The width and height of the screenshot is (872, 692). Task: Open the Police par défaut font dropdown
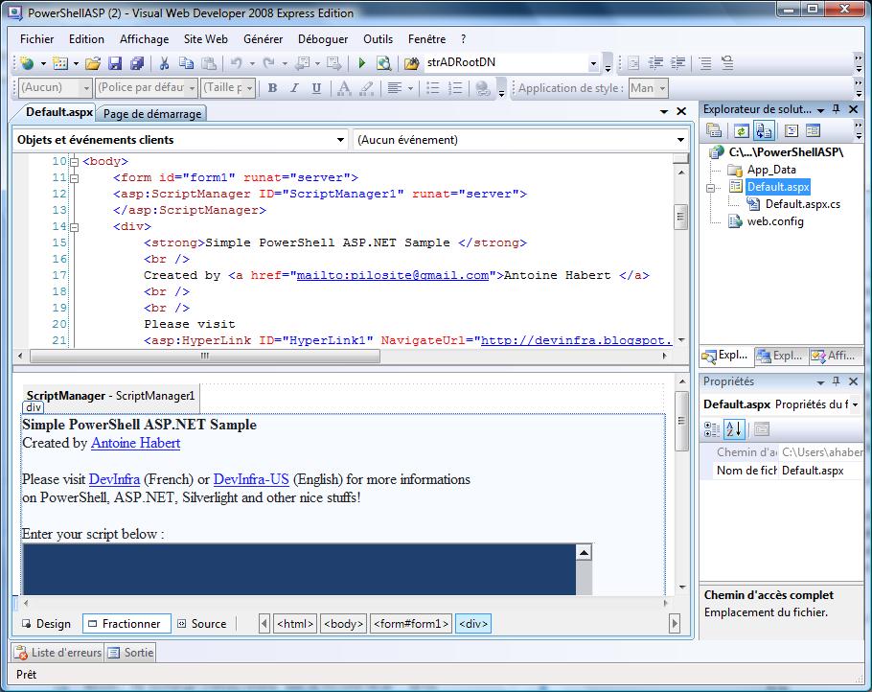click(x=192, y=88)
